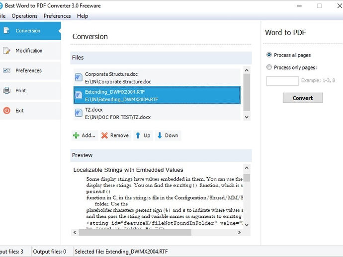343x257 pixels.
Task: Click the blue Down arrow icon
Action: (160, 135)
